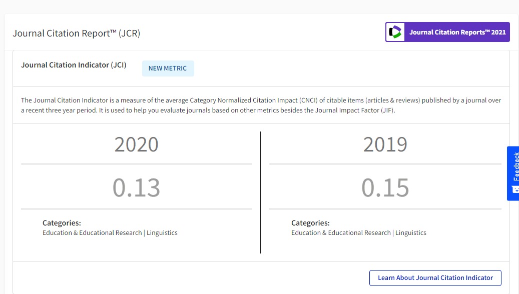This screenshot has height=294, width=519.
Task: Select the 2020 year heading
Action: pyautogui.click(x=136, y=144)
